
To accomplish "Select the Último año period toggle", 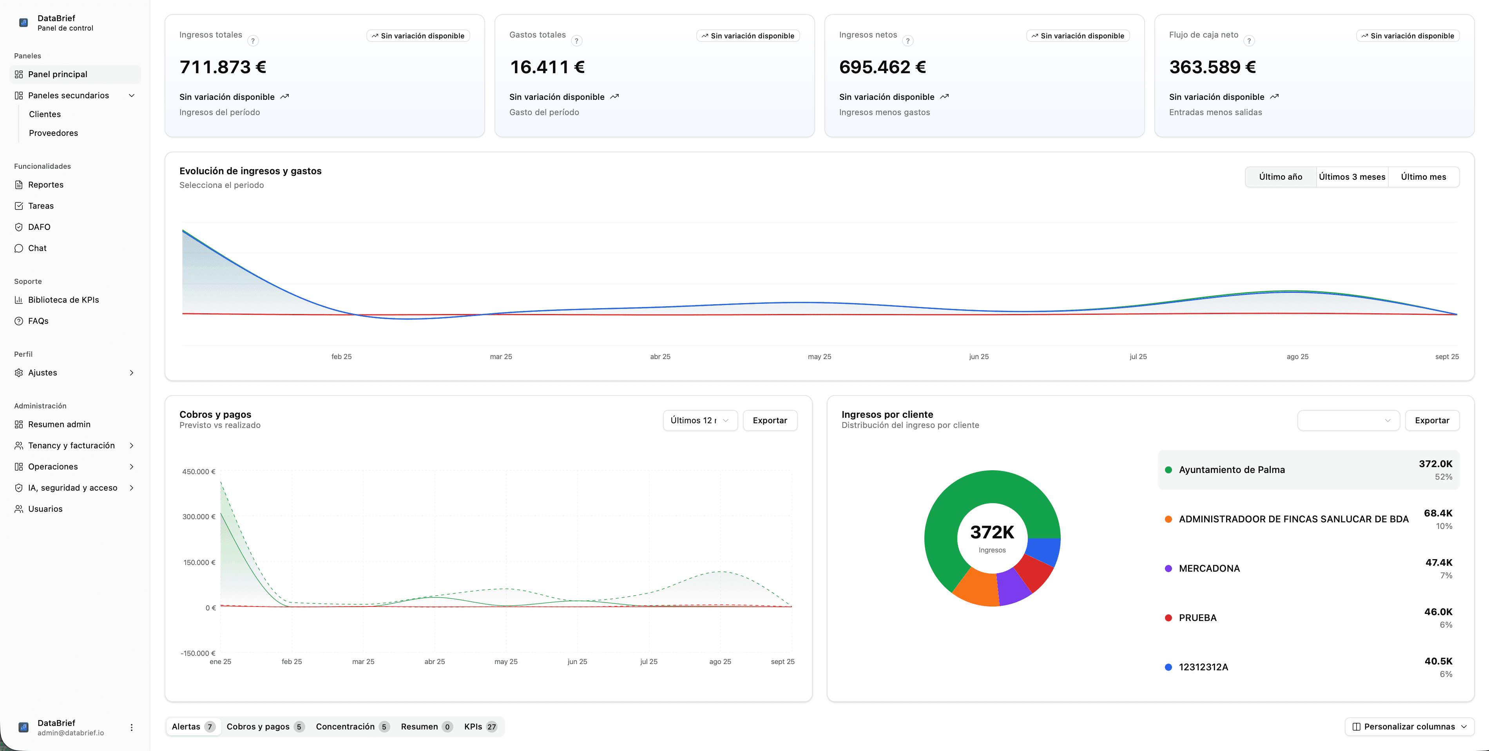I will pos(1280,177).
